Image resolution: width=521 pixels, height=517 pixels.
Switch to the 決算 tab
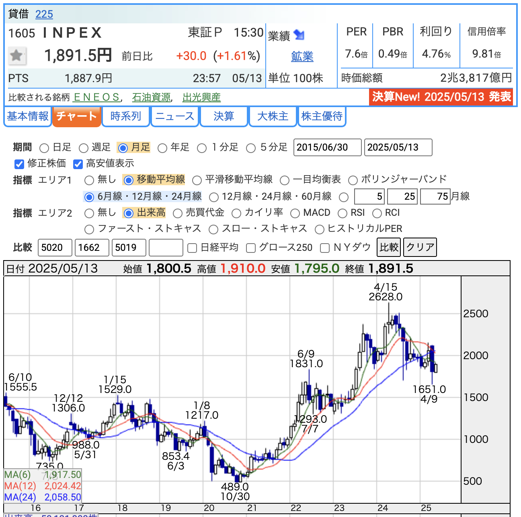224,116
